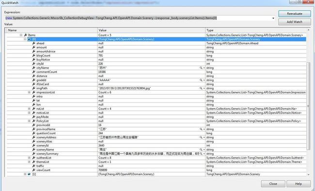This screenshot has width=315, height=191.
Task: Click the property icon beside provinceId
Action: coord(33,125)
